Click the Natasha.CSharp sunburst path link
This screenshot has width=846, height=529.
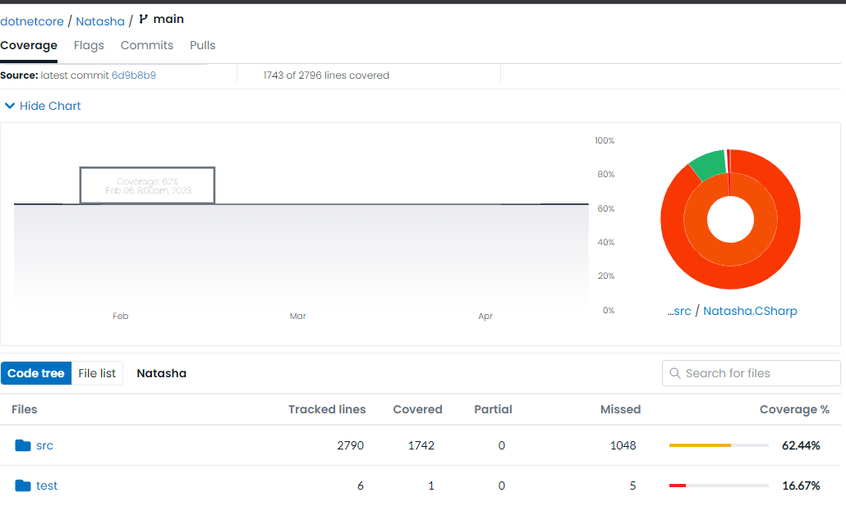pos(750,311)
